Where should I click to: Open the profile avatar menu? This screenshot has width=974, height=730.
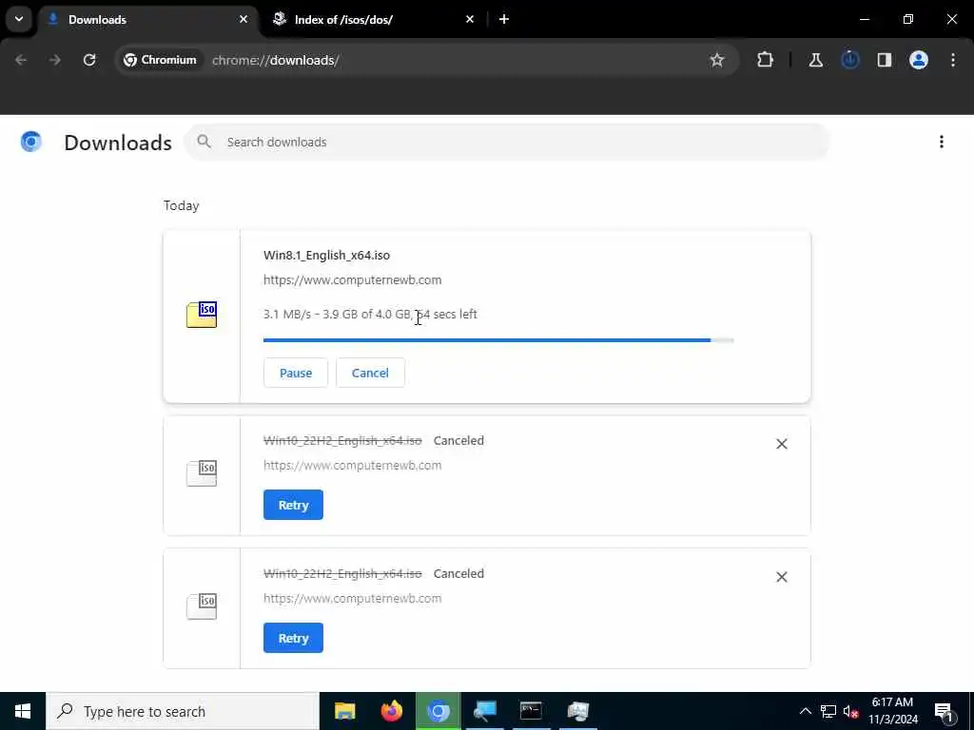(919, 60)
